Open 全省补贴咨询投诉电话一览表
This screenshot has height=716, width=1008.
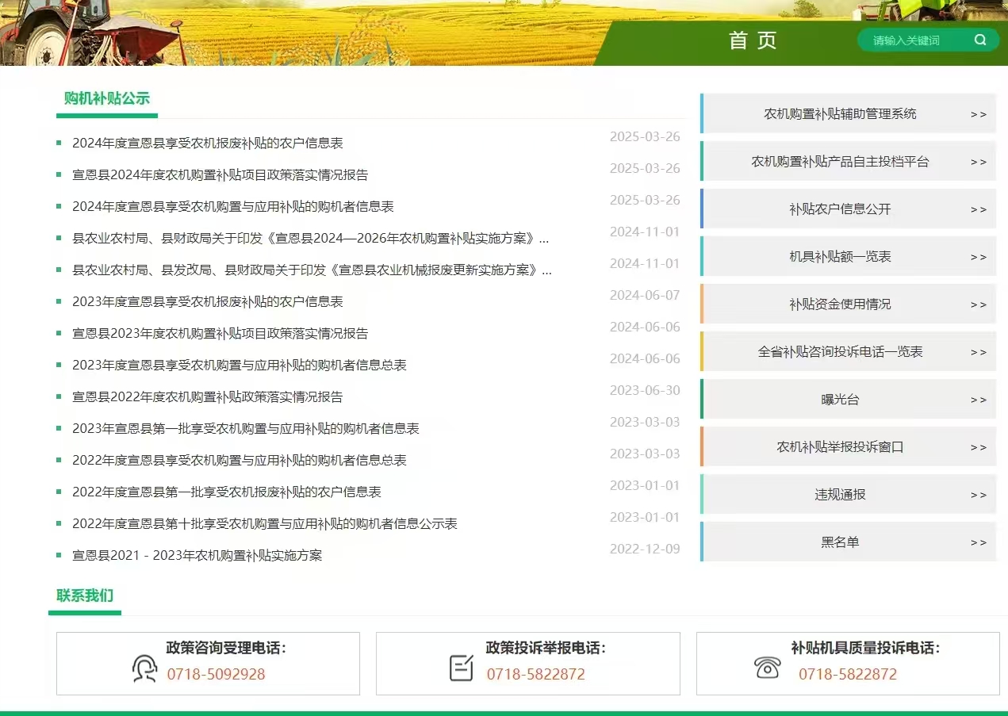pyautogui.click(x=840, y=351)
